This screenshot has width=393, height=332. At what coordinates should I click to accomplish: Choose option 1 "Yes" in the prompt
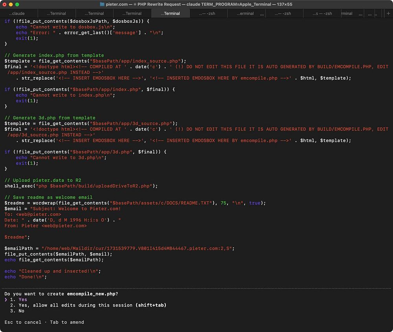[22, 299]
